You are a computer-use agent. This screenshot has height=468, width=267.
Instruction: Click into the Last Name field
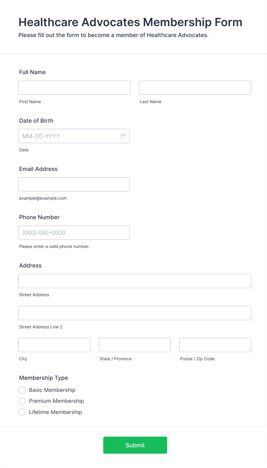[x=195, y=88]
